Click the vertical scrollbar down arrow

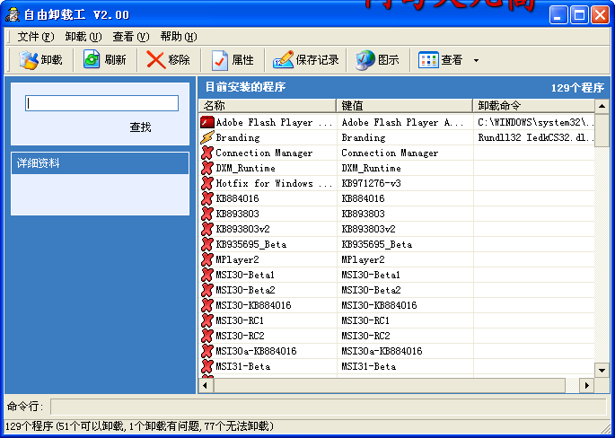(602, 369)
